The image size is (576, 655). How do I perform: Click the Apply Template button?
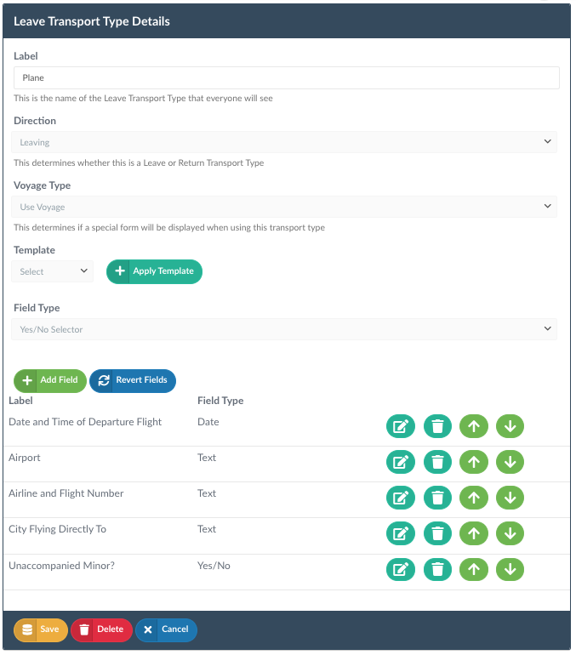[154, 271]
